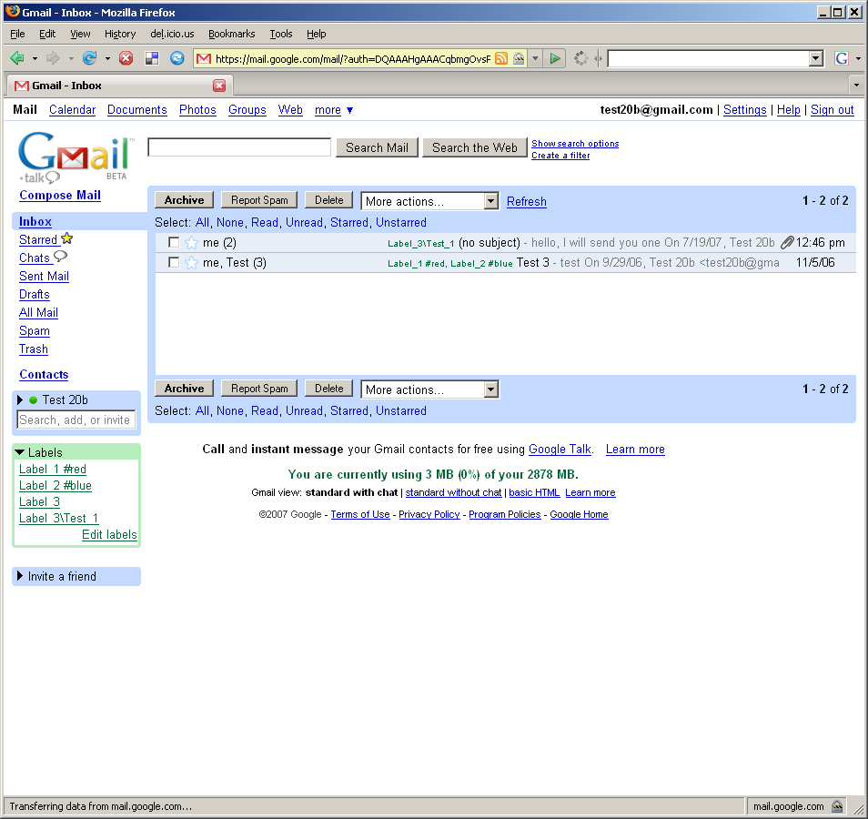Click the toolbar web search field
Image resolution: width=868 pixels, height=819 pixels.
[709, 58]
